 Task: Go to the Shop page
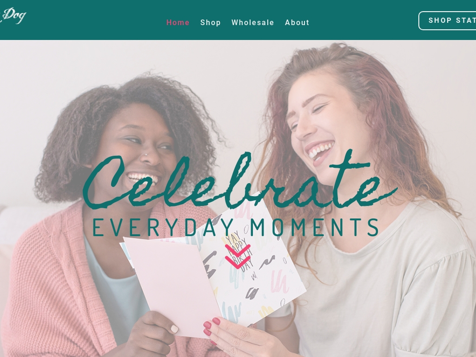[211, 22]
